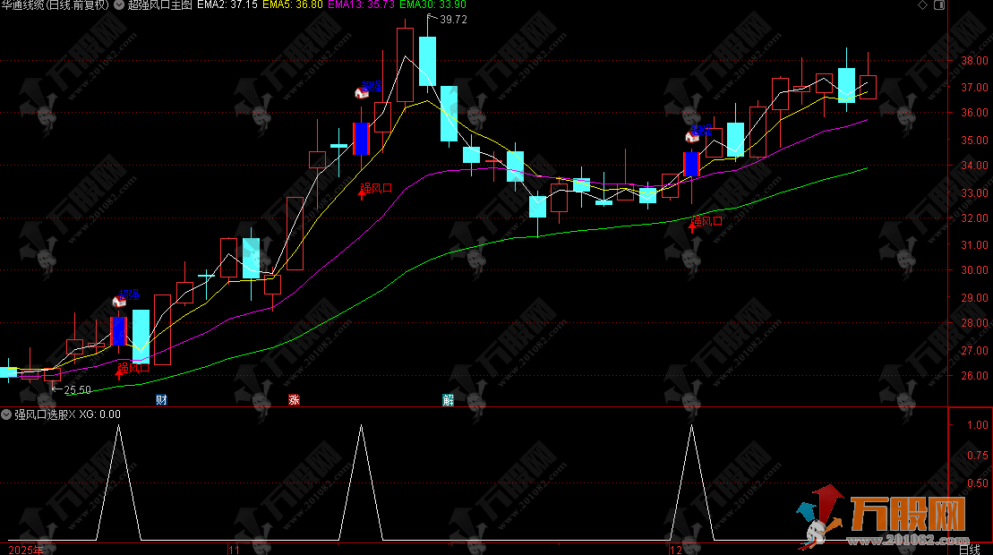
Task: Click the 财 financial info marker
Action: [x=161, y=400]
